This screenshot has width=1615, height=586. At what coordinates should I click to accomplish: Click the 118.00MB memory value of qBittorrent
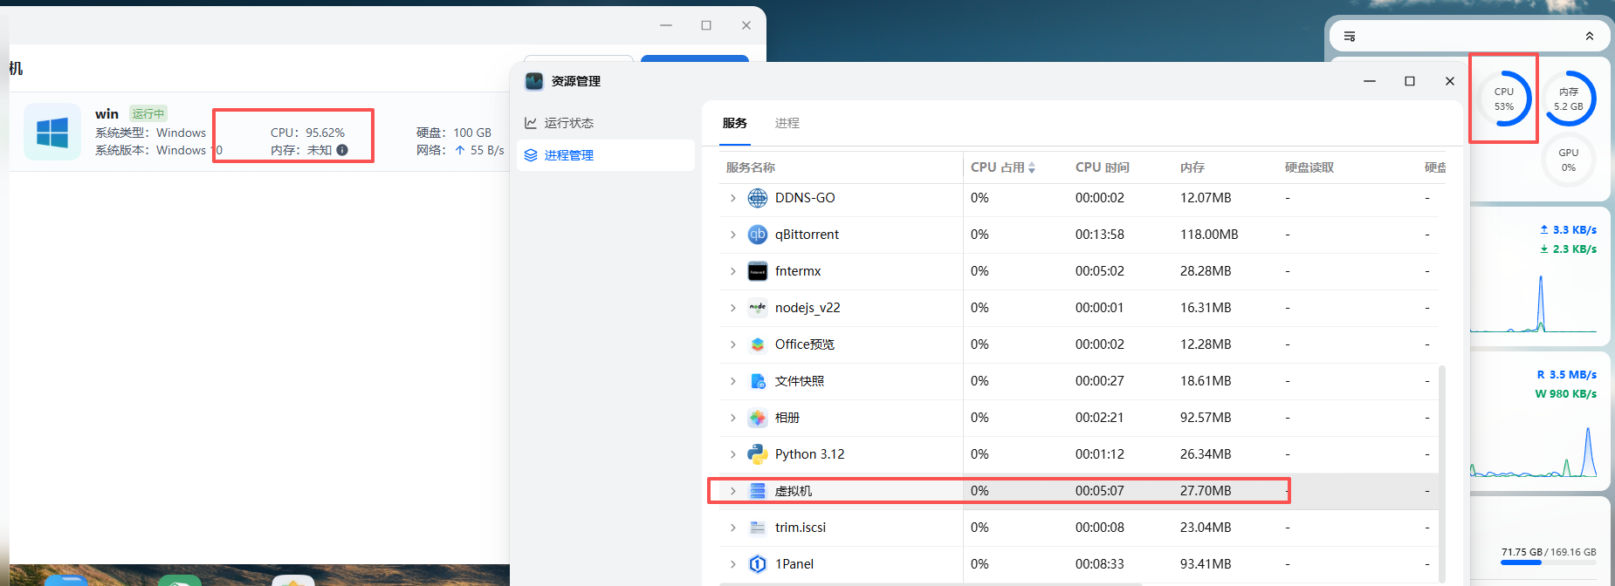tap(1209, 235)
